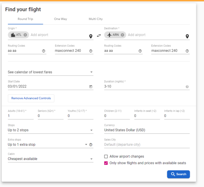Remove the ARN destination airport chip
The image size is (204, 187).
click(x=122, y=35)
